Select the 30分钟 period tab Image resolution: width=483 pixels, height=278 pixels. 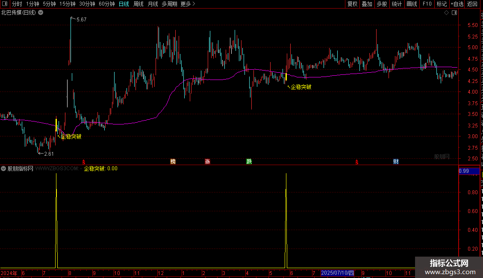[x=87, y=4]
